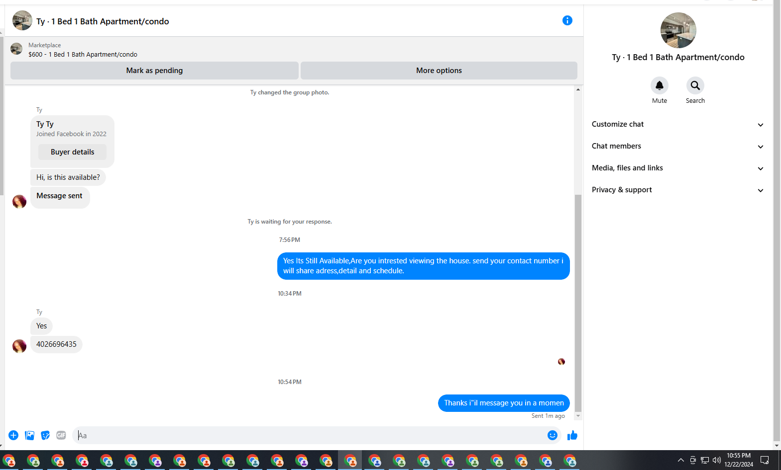Attach a photo using the image icon
Image resolution: width=781 pixels, height=470 pixels.
[29, 435]
